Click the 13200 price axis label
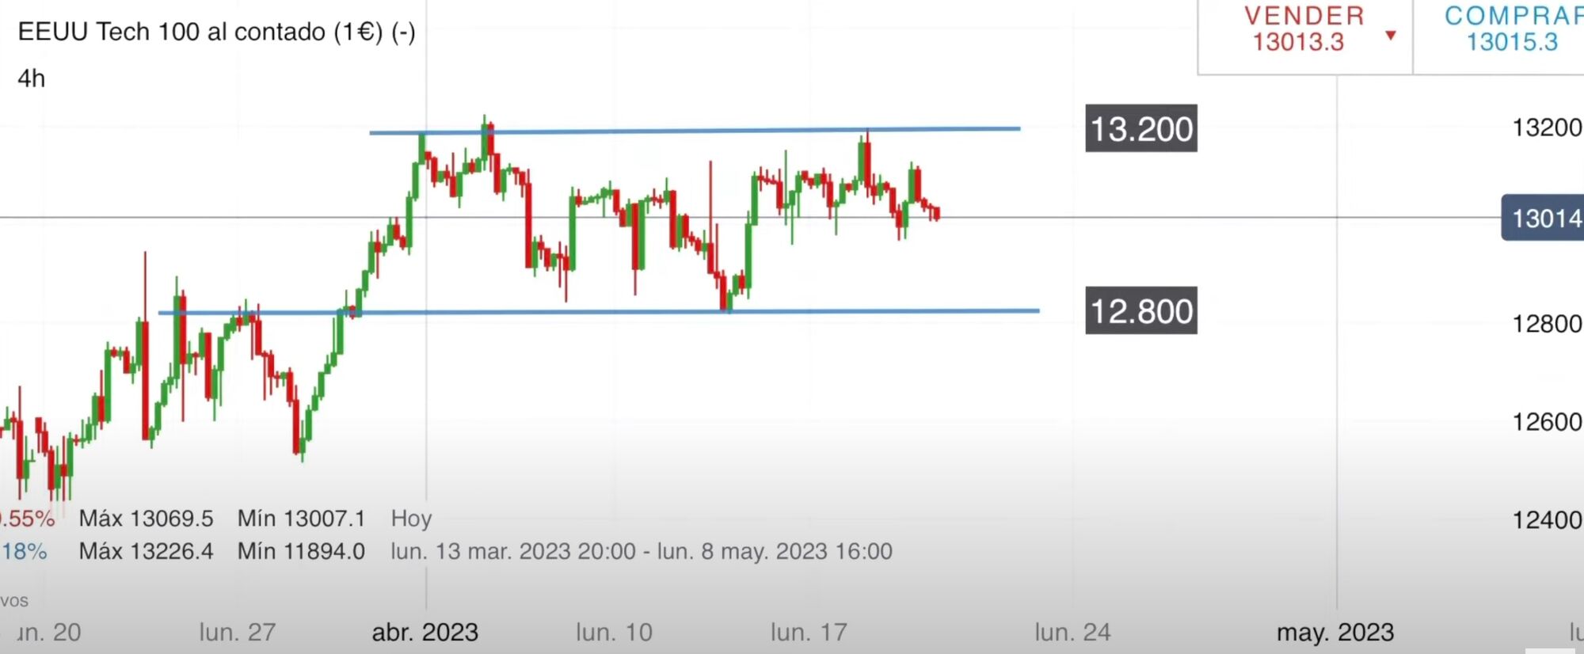The width and height of the screenshot is (1584, 654). point(1547,127)
